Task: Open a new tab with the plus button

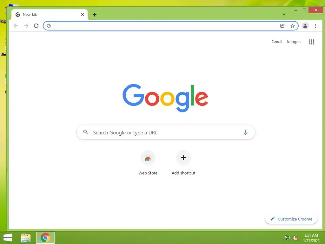Action: [95, 15]
